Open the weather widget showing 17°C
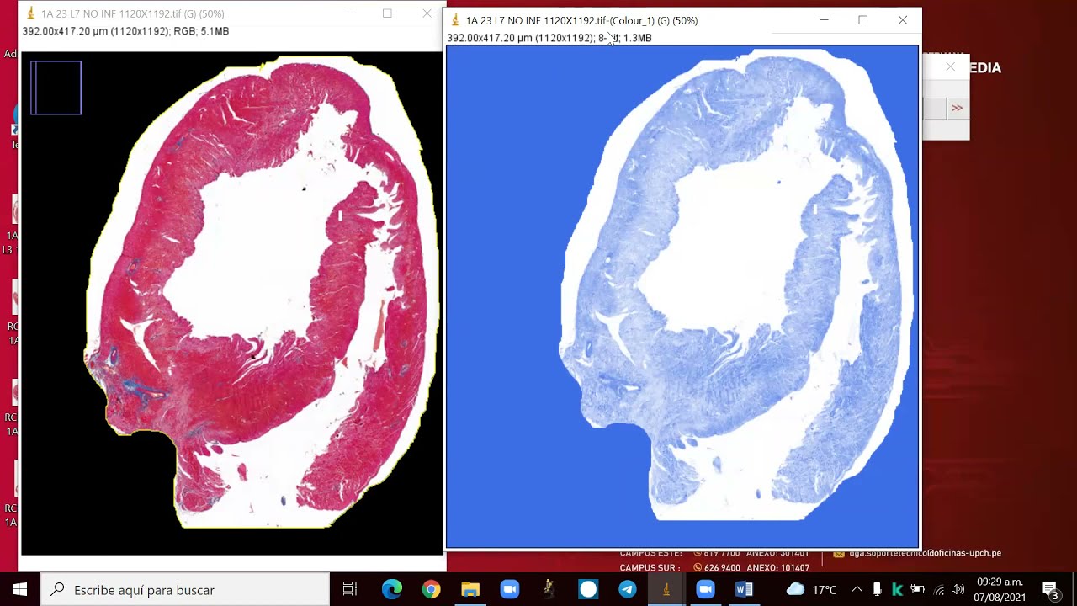The width and height of the screenshot is (1077, 606). (811, 590)
